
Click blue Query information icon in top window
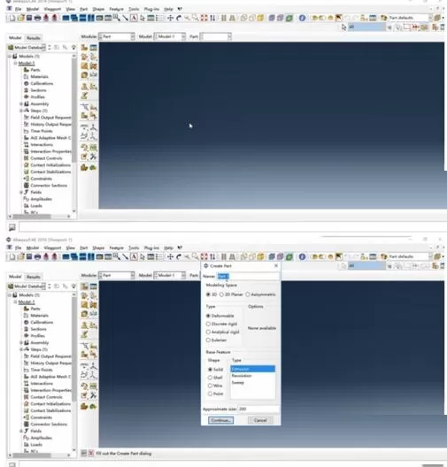coord(302,18)
